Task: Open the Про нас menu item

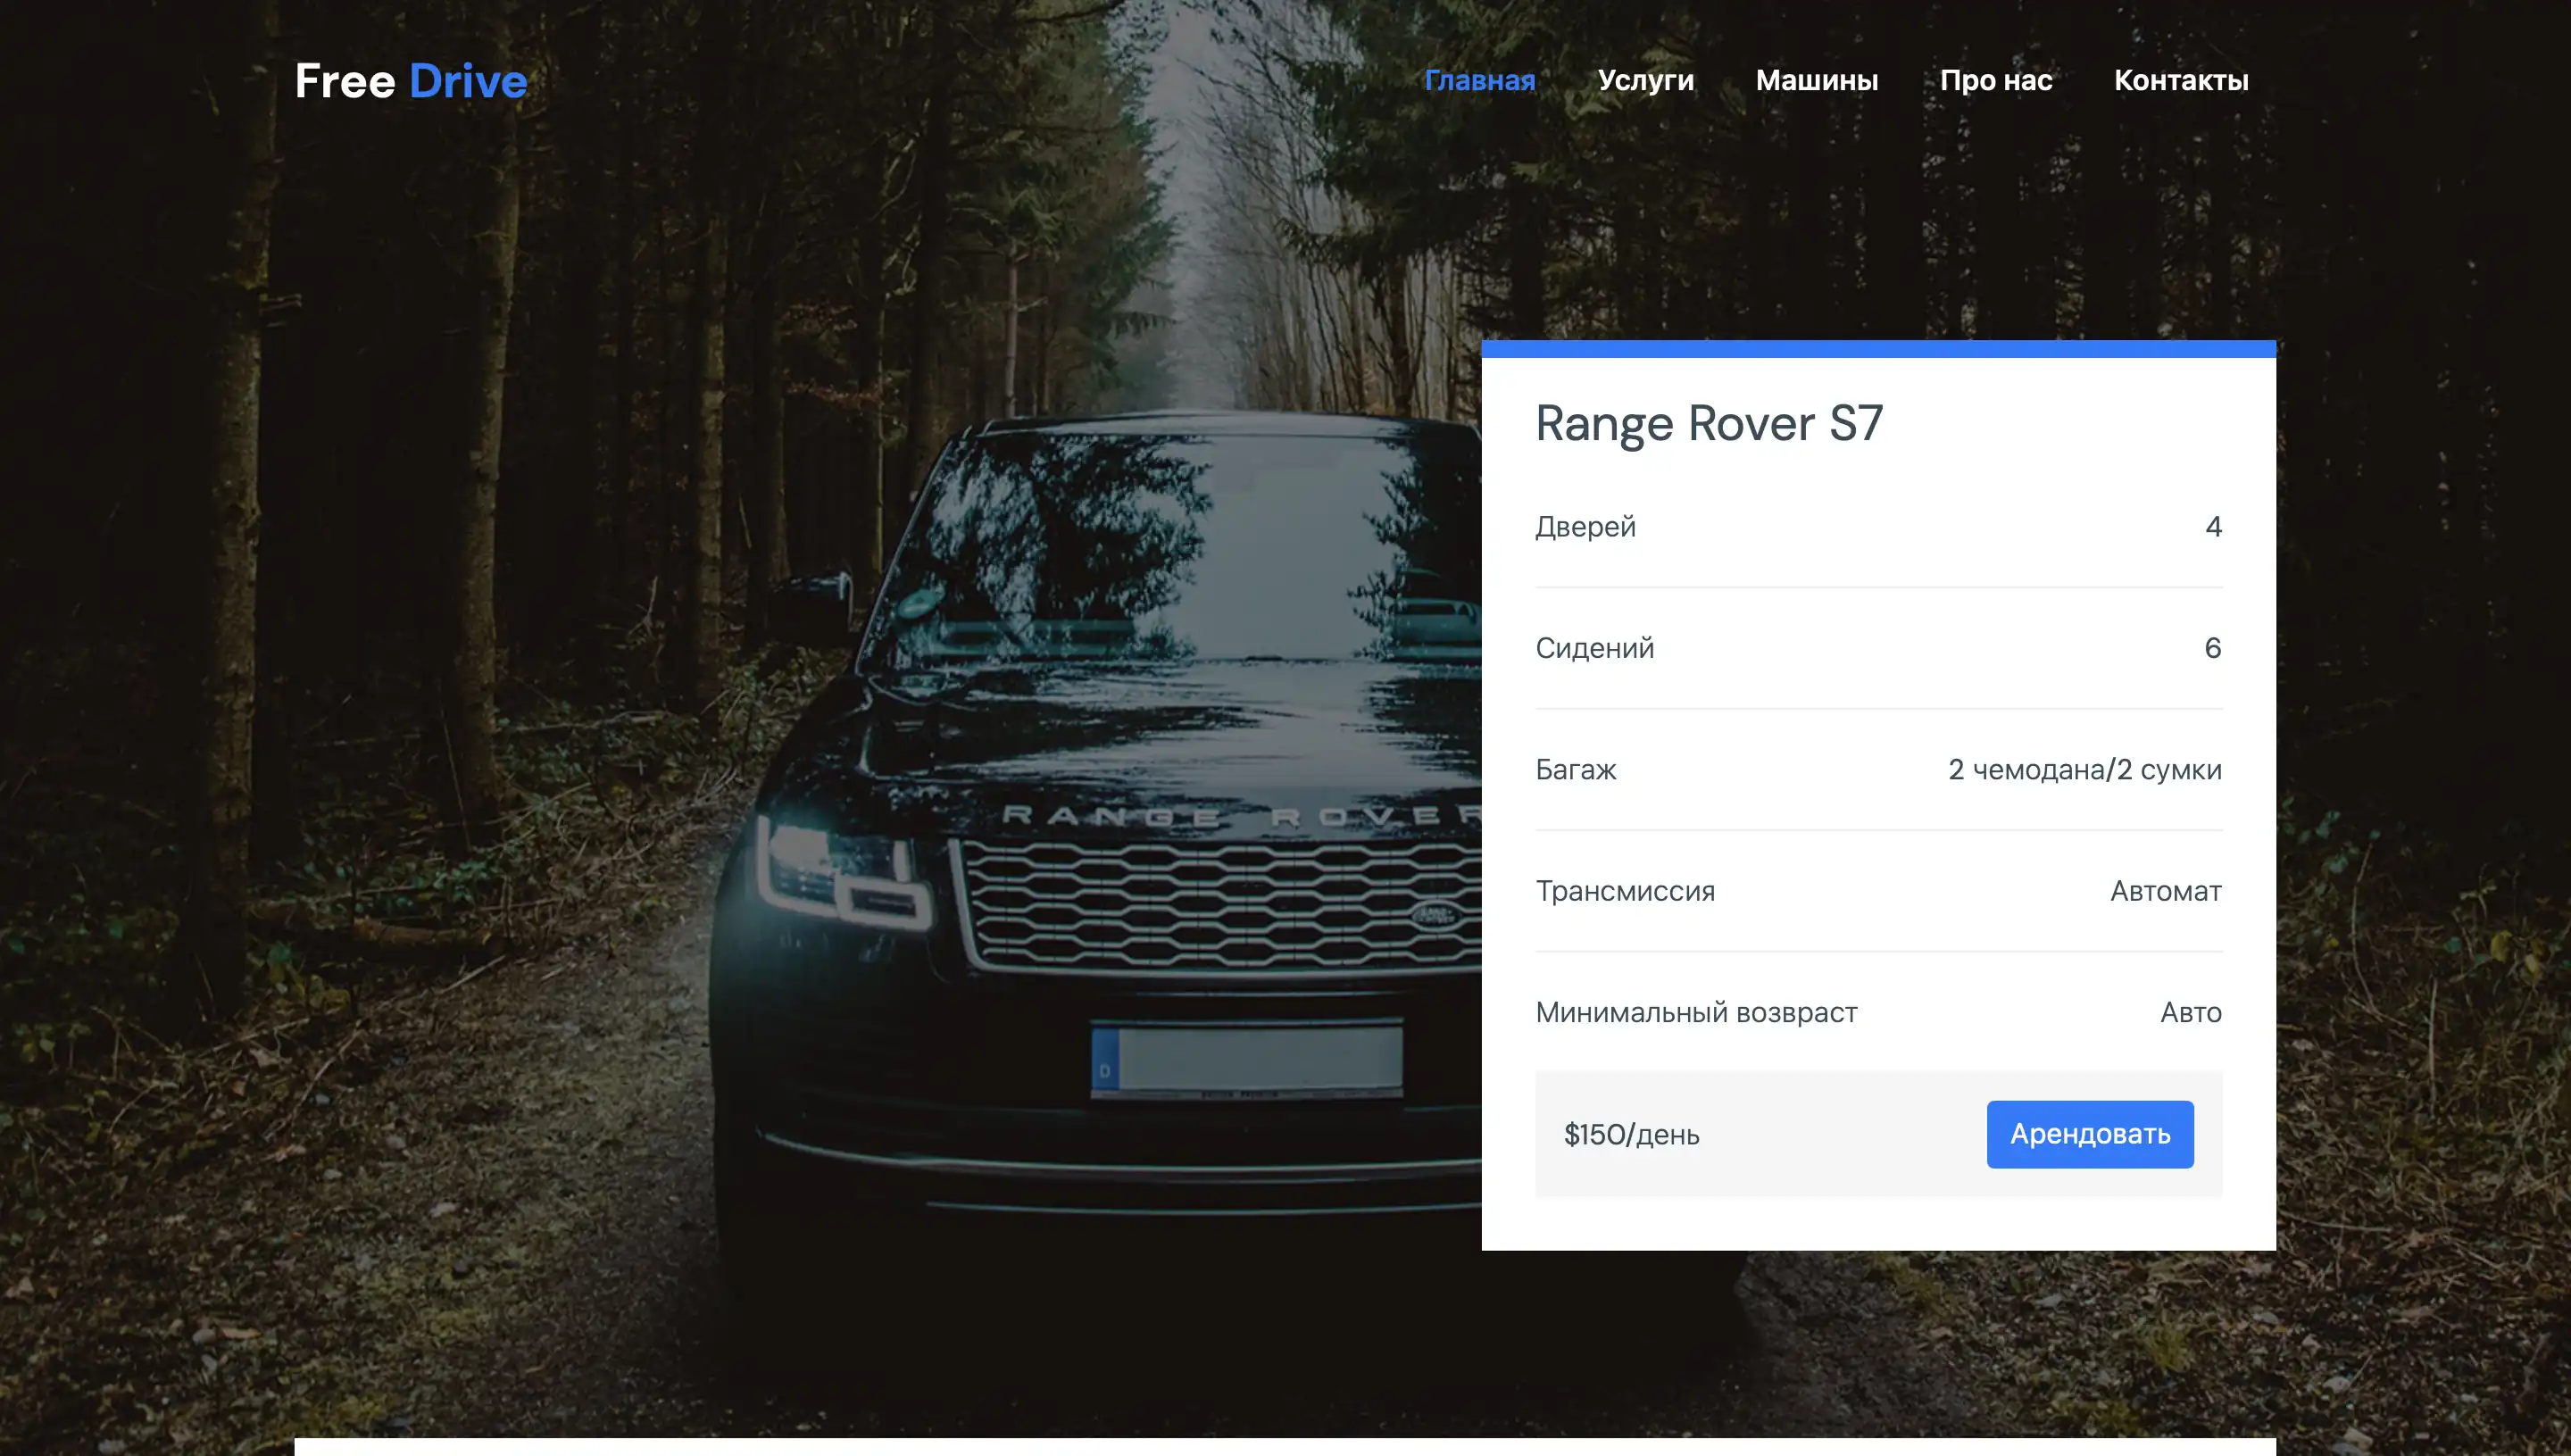Action: pyautogui.click(x=1995, y=80)
